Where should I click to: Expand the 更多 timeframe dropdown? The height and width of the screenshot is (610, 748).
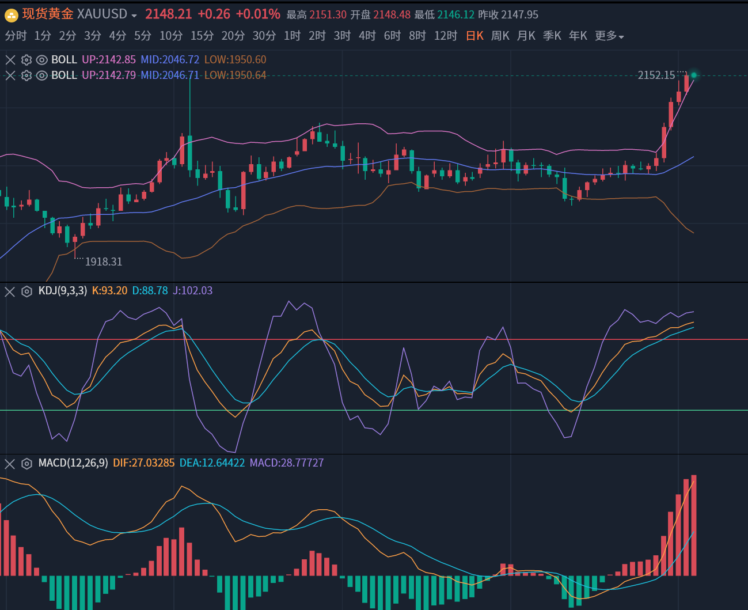click(x=609, y=36)
